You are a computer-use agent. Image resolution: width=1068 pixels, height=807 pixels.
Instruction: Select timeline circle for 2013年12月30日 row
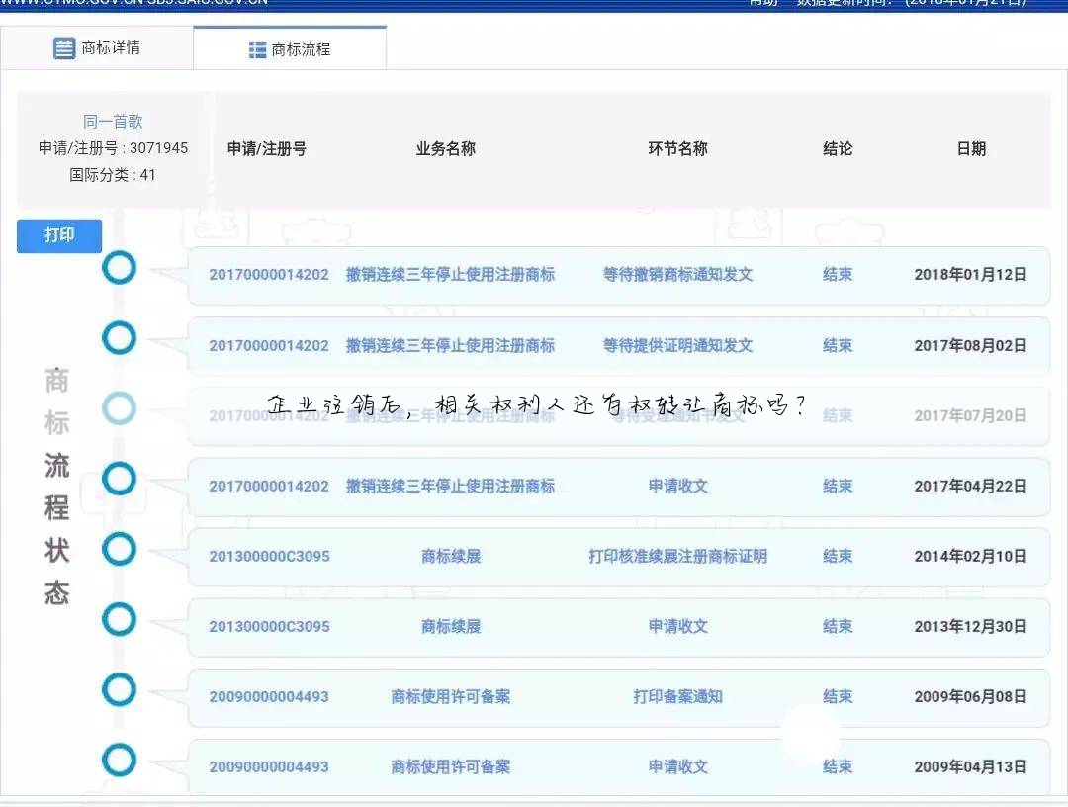coord(120,619)
